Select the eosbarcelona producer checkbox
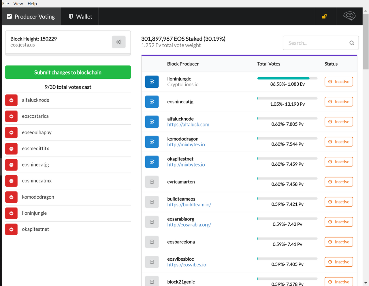This screenshot has height=286, width=369. click(152, 242)
